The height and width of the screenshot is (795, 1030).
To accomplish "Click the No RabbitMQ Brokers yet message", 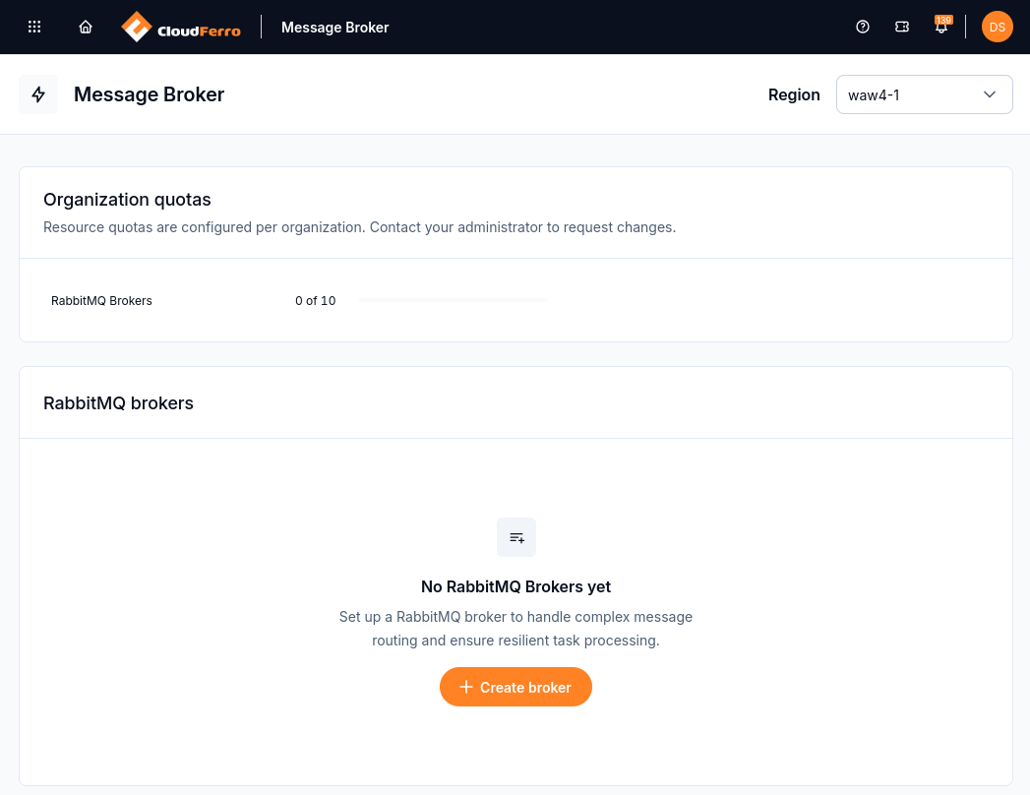I will [515, 586].
